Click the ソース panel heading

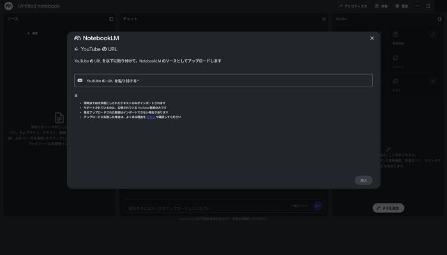pyautogui.click(x=13, y=18)
